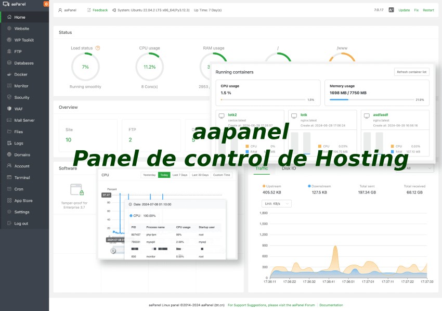Image resolution: width=442 pixels, height=311 pixels.
Task: Click the icon next to version 7.0.17
Action: tap(391, 10)
